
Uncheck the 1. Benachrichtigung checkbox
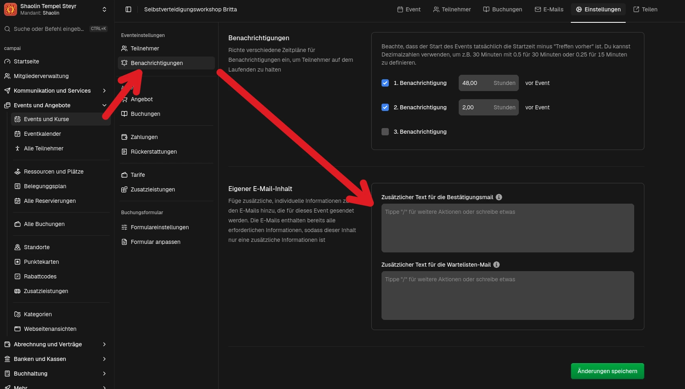[385, 83]
